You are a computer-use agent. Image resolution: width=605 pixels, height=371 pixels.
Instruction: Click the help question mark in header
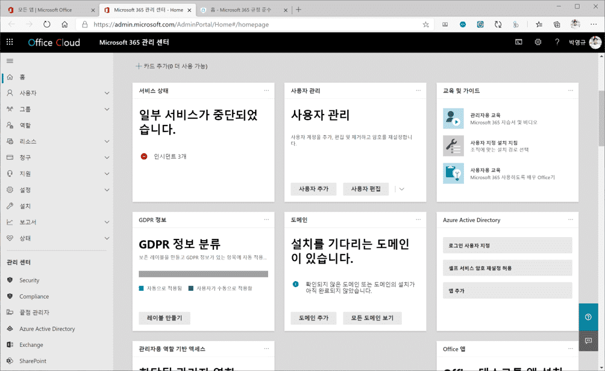pos(557,42)
